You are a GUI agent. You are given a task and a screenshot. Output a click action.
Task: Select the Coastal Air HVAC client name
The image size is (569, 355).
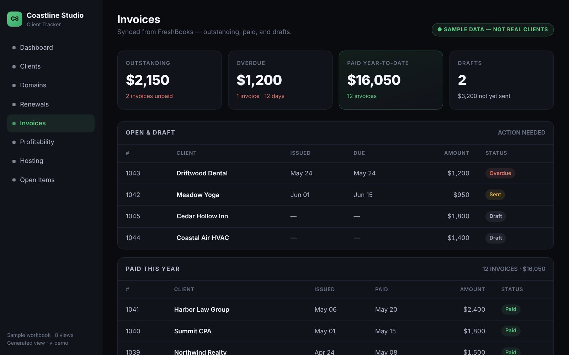click(203, 238)
